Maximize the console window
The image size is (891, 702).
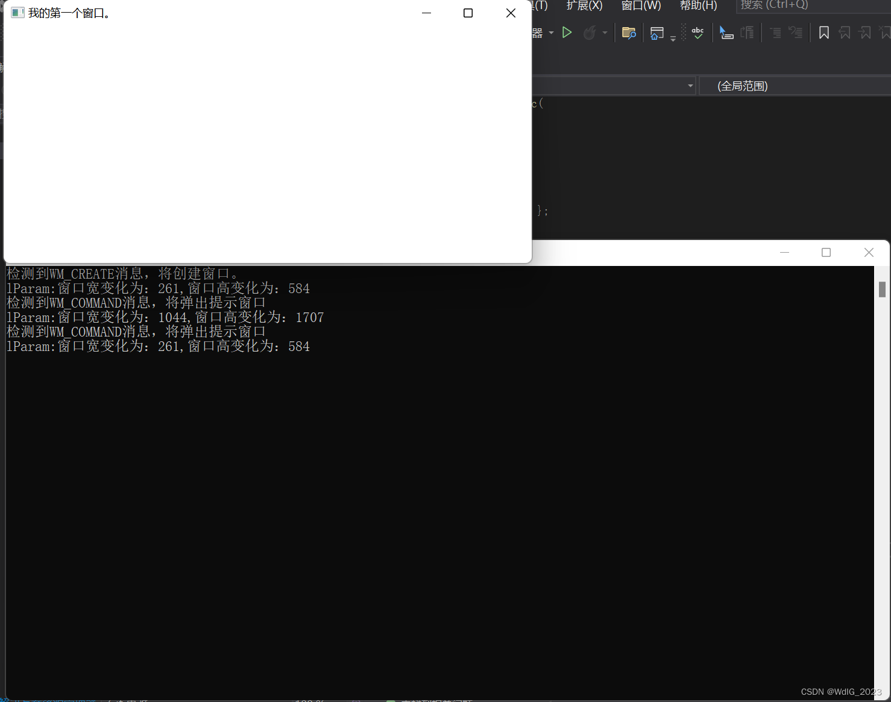826,252
